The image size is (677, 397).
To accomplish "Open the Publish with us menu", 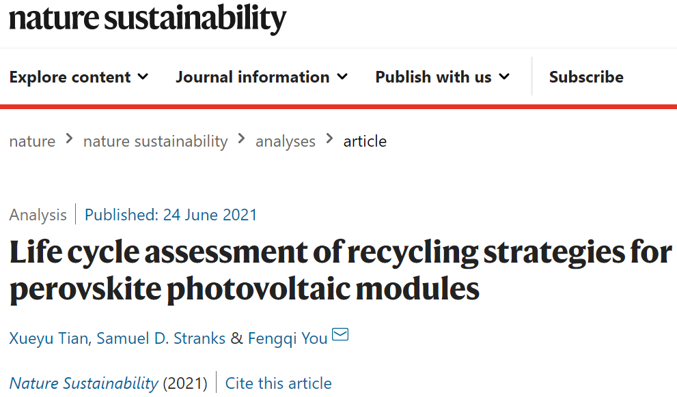I will (443, 77).
